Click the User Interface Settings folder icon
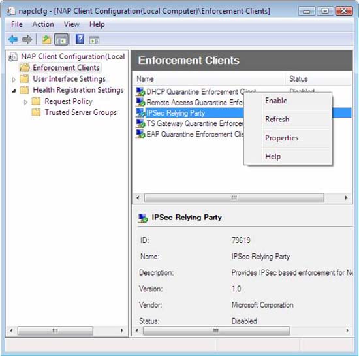The height and width of the screenshot is (356, 359). 24,79
